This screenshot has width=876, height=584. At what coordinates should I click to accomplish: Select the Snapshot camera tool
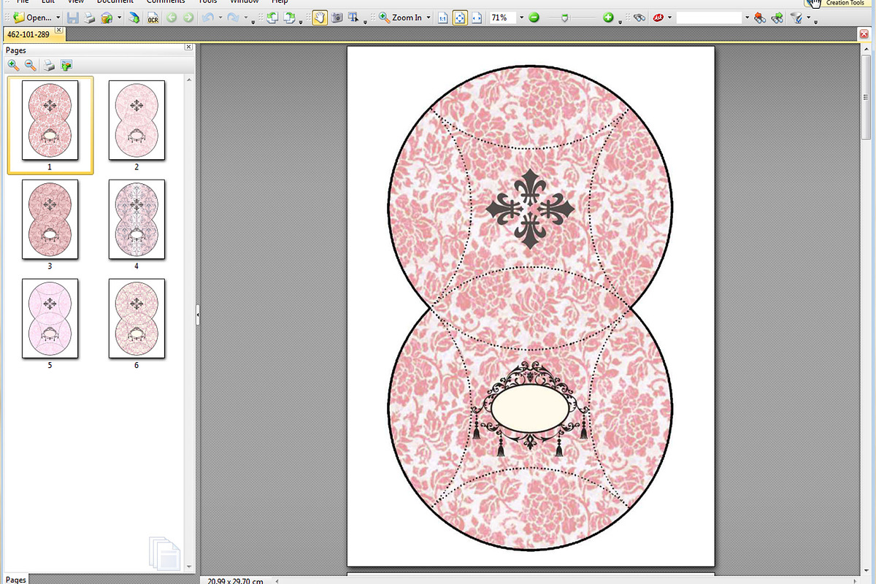[x=337, y=18]
